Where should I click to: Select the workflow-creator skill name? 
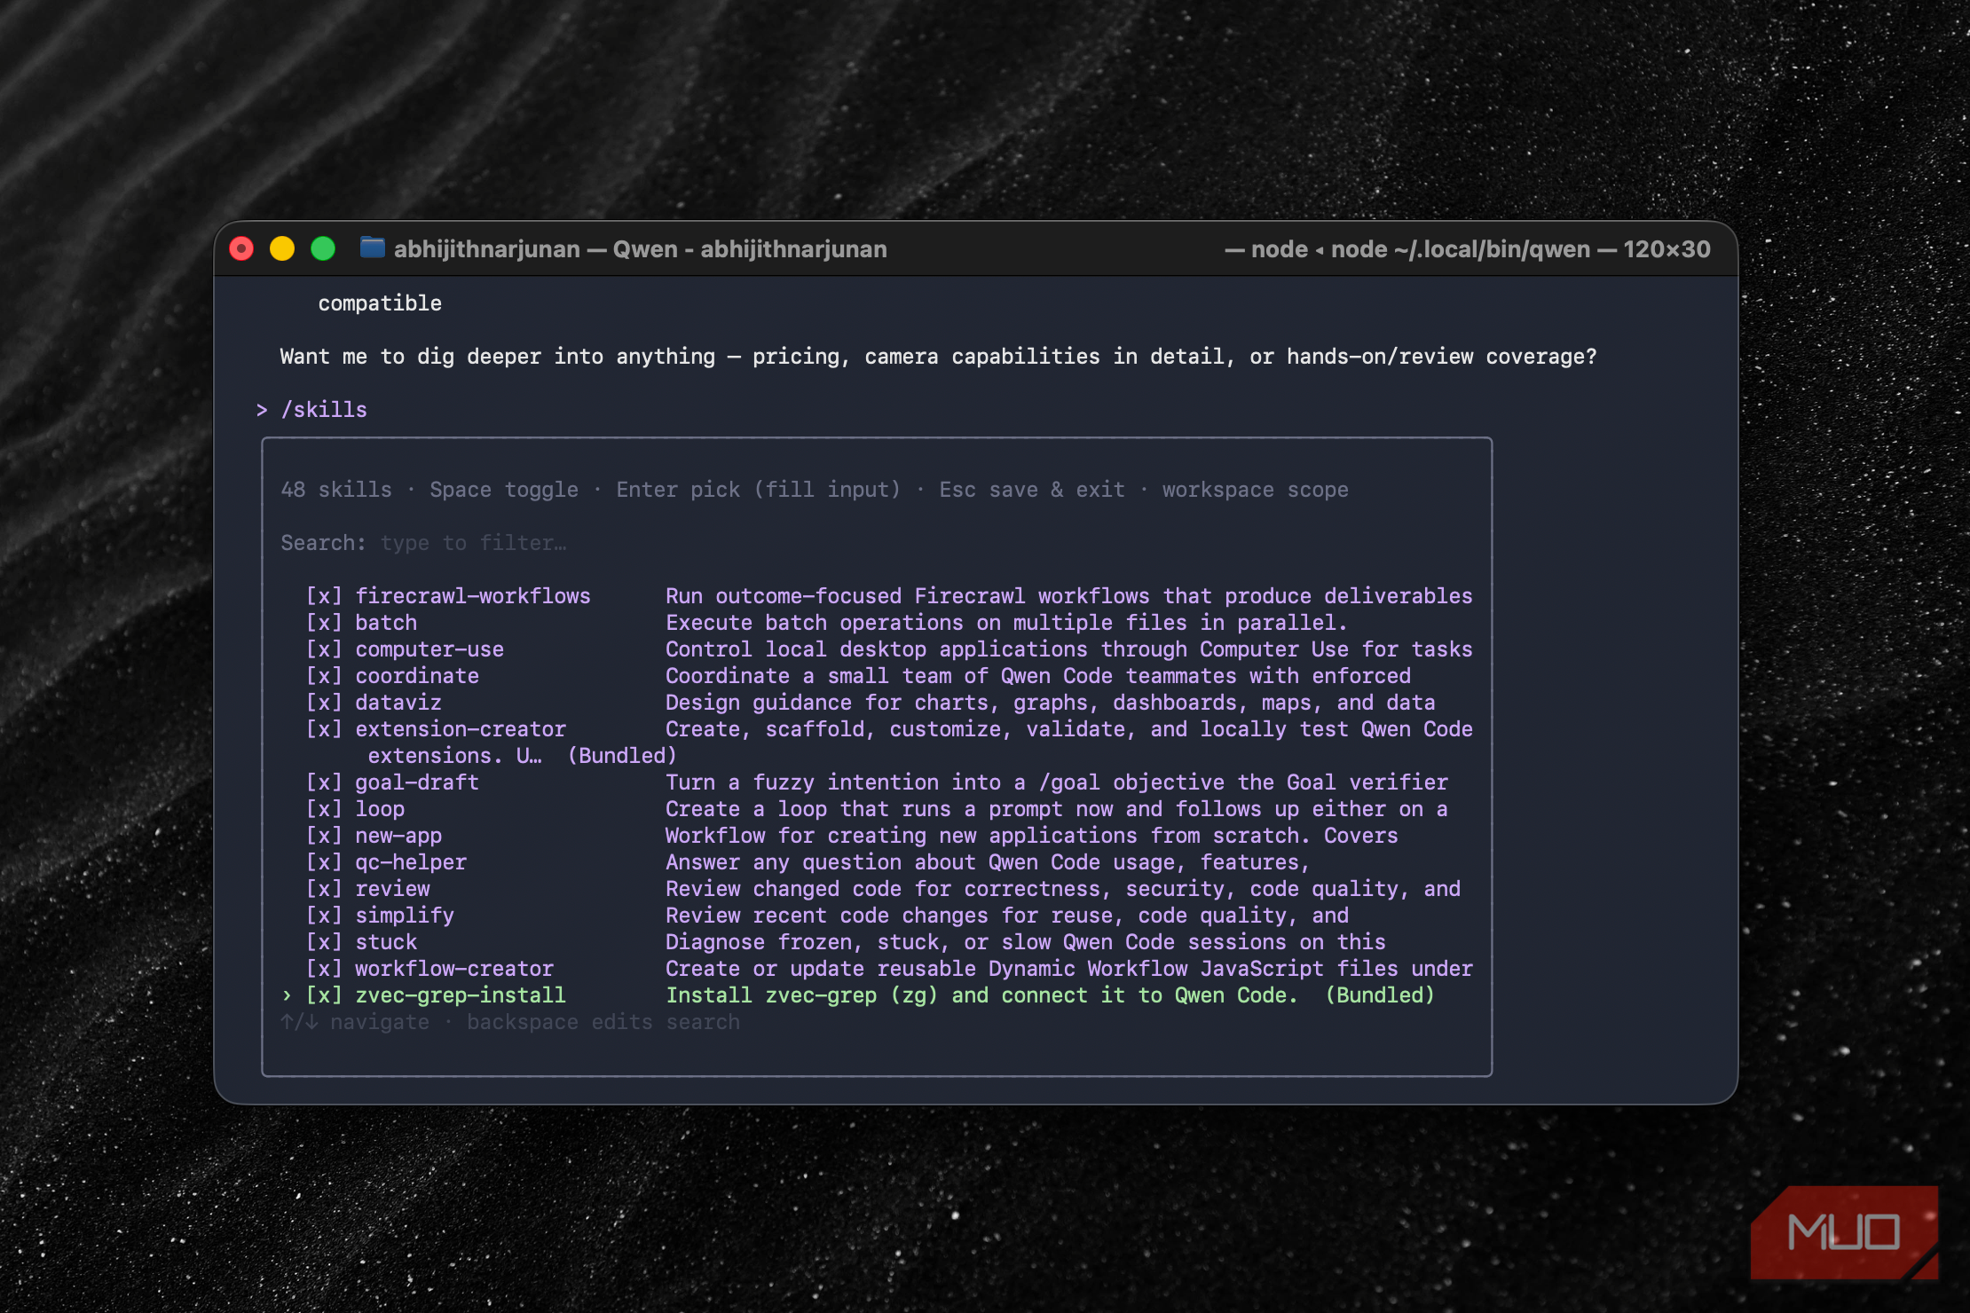(x=454, y=969)
